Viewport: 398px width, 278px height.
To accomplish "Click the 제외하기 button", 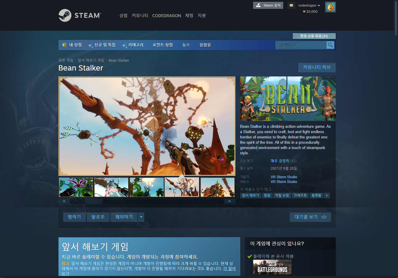I will coord(124,217).
